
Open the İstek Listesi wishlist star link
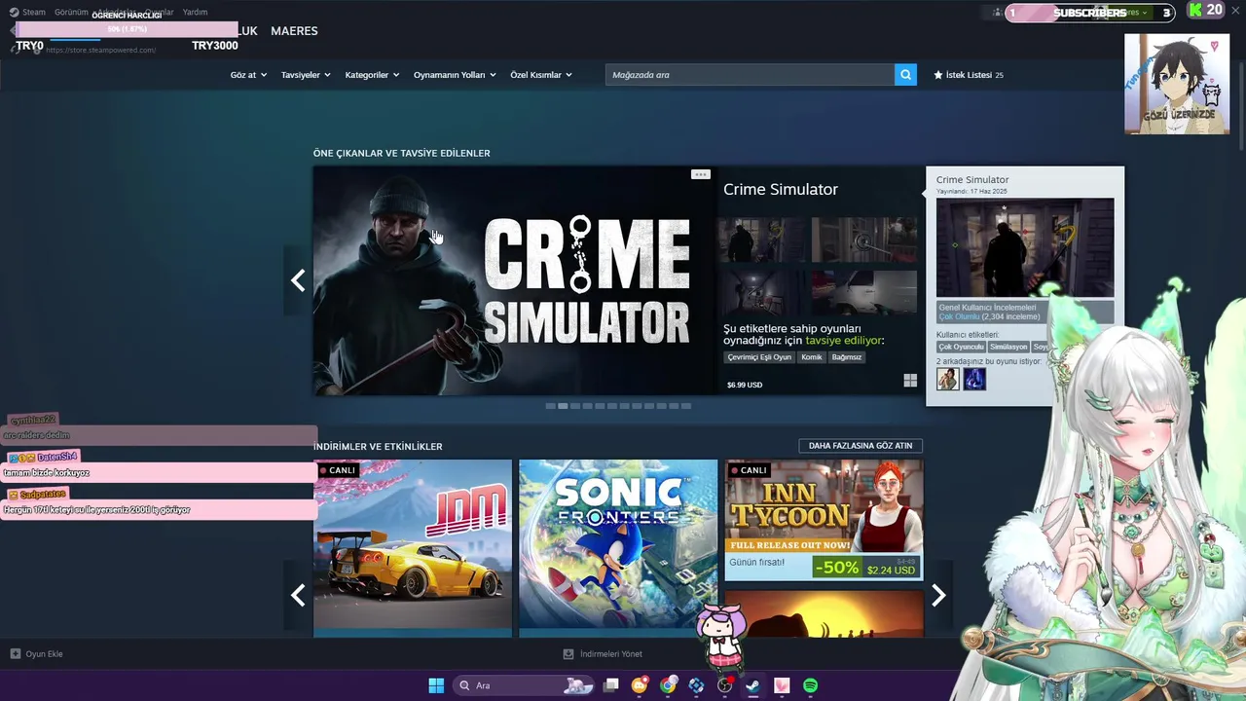coord(968,75)
